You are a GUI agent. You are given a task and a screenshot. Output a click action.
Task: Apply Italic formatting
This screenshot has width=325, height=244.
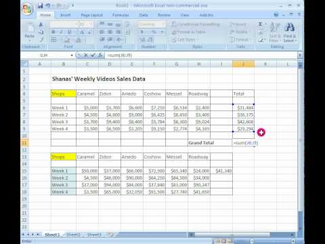click(x=61, y=32)
